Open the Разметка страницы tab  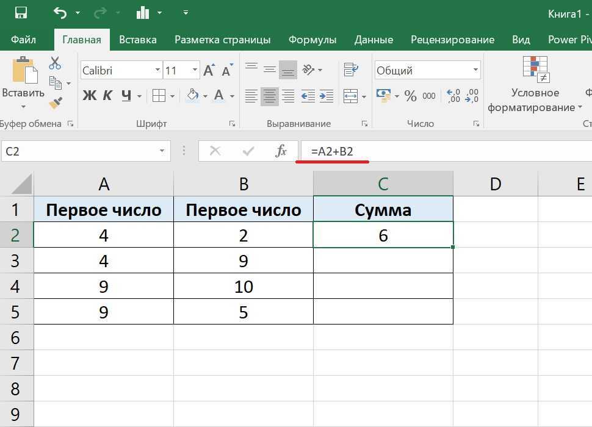[x=222, y=40]
